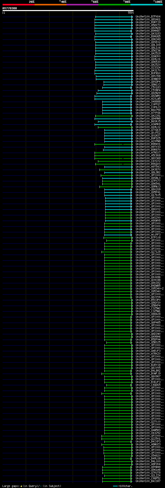The width and height of the screenshot is (165, 488).
Task: Click label UniRef100_O54820
Action: point(148,456)
